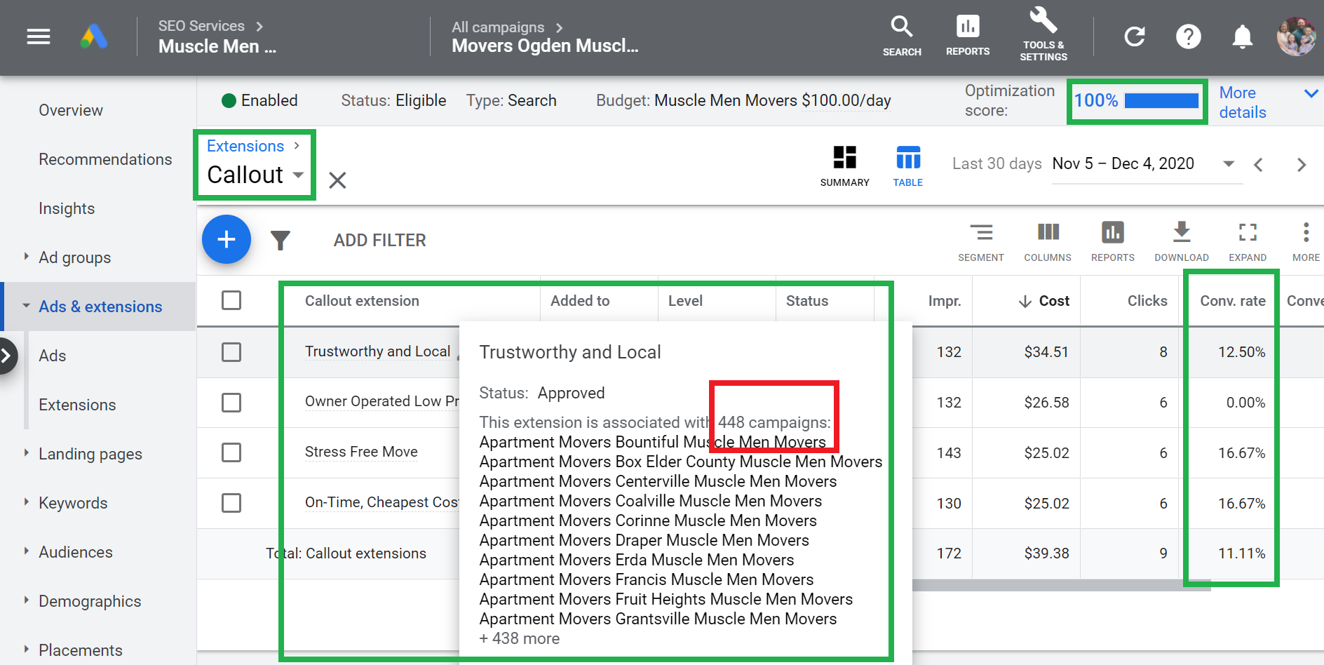This screenshot has height=665, width=1324.
Task: Click the horizontal table scrollbar
Action: click(x=1061, y=585)
